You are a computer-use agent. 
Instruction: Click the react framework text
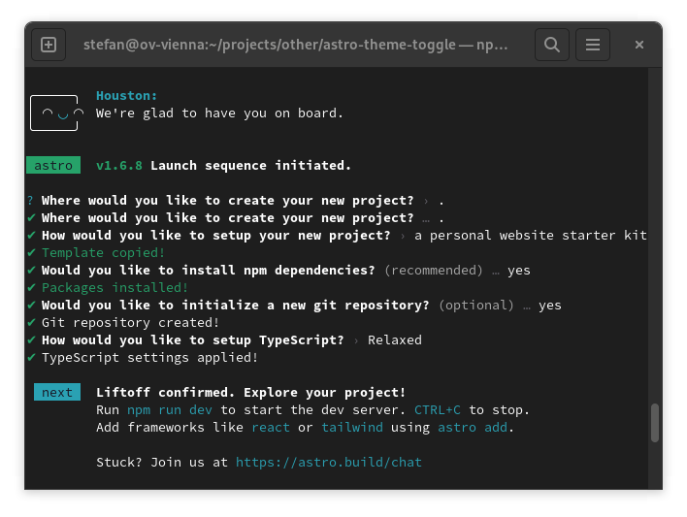pyautogui.click(x=271, y=428)
